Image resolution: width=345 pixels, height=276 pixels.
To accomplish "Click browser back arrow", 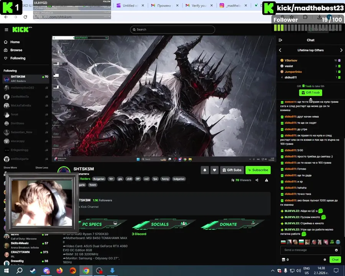I will click(x=6, y=17).
